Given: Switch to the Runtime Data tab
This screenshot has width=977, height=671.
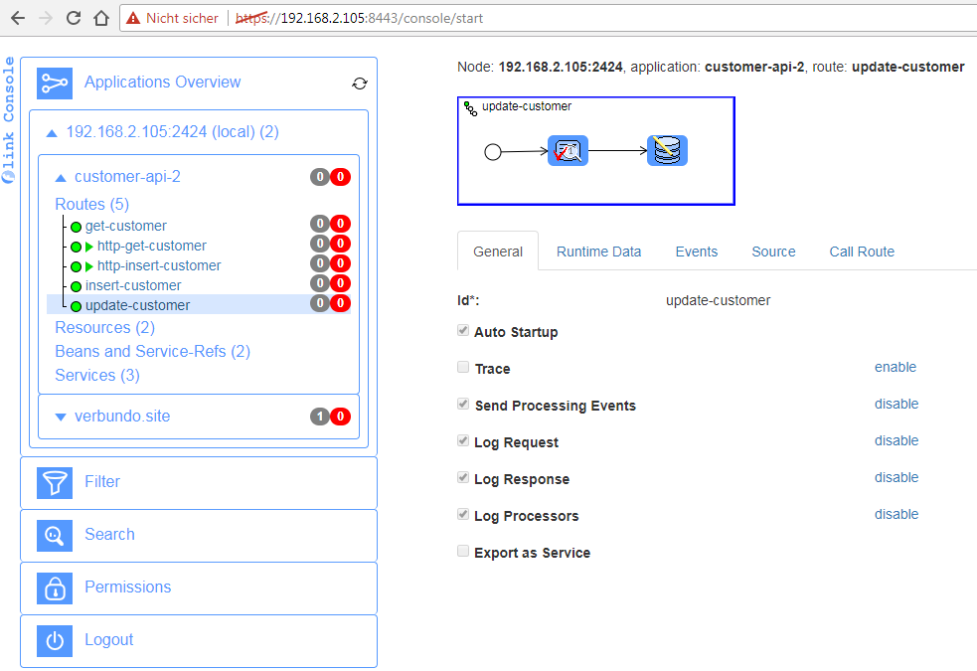Looking at the screenshot, I should 598,252.
